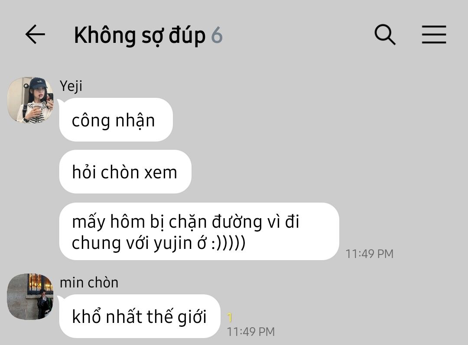Select the khổ nhất thế giới message

[140, 316]
